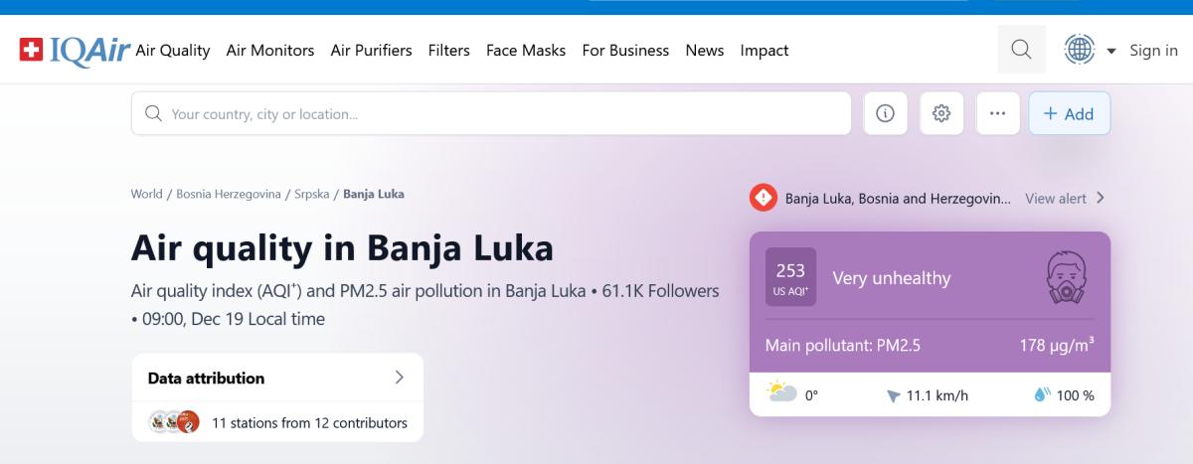The image size is (1193, 464).
Task: Click the globe language icon
Action: coord(1079,50)
